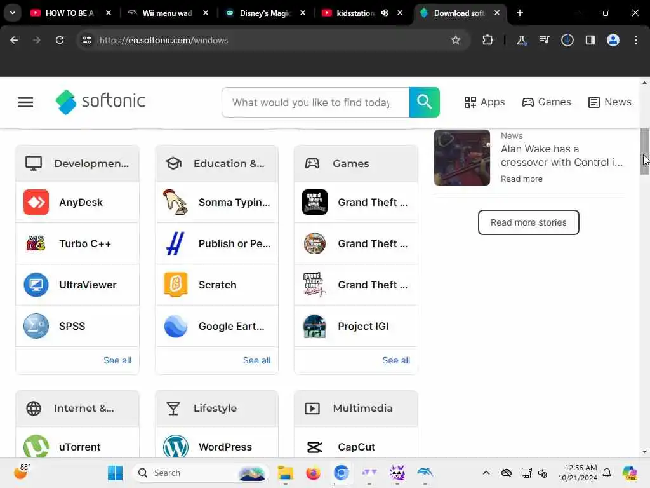Click the Softonic logo
Viewport: 650px width, 488px height.
pos(100,102)
